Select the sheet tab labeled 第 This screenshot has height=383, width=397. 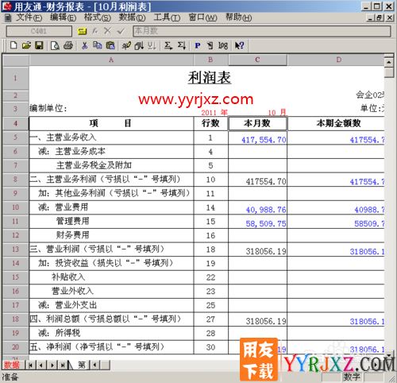(x=81, y=366)
